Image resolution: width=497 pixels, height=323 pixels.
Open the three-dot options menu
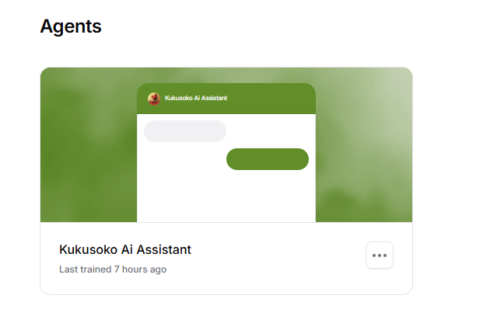coord(380,255)
